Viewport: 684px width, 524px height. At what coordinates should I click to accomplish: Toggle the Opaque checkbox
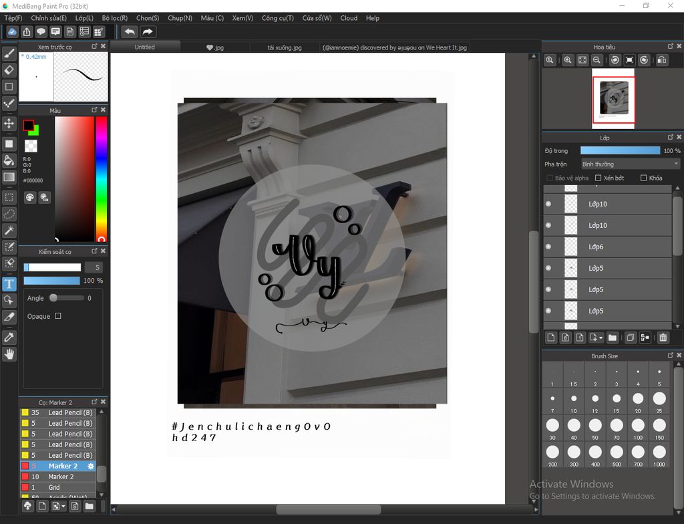[x=58, y=315]
